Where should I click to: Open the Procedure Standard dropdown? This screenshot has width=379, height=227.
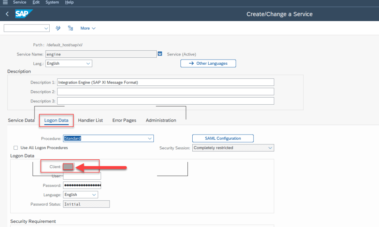pos(150,139)
